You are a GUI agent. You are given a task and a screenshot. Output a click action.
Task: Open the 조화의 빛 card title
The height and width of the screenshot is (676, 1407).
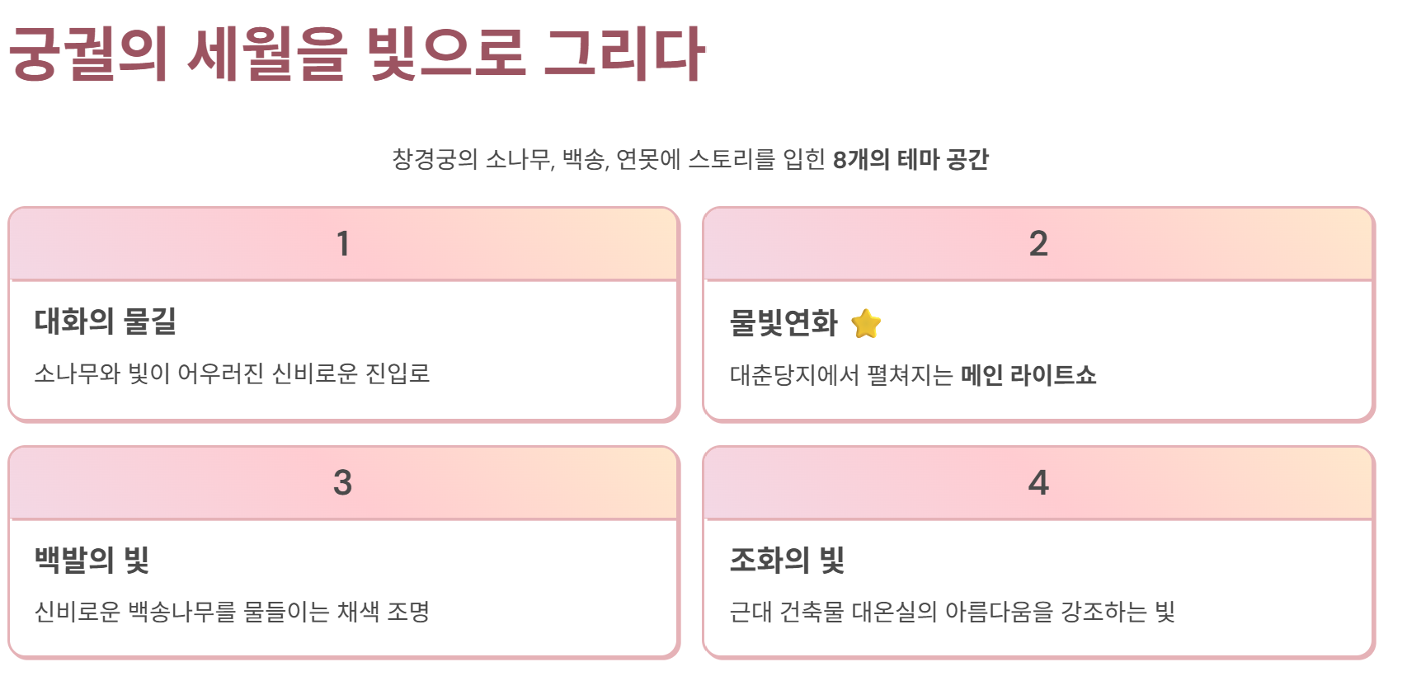coord(787,560)
